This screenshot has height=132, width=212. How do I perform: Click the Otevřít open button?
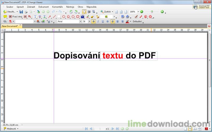(9, 12)
